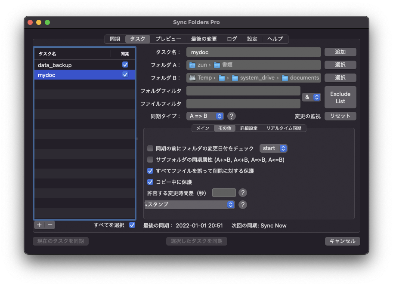This screenshot has height=286, width=393.
Task: Click the zun path segment in Folder A
Action: tap(202, 65)
